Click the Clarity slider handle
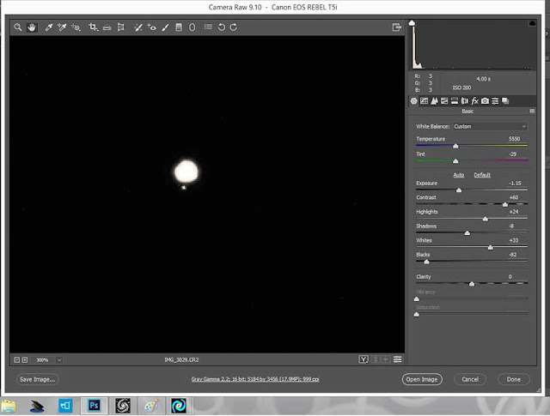Image resolution: width=550 pixels, height=416 pixels. tap(472, 284)
